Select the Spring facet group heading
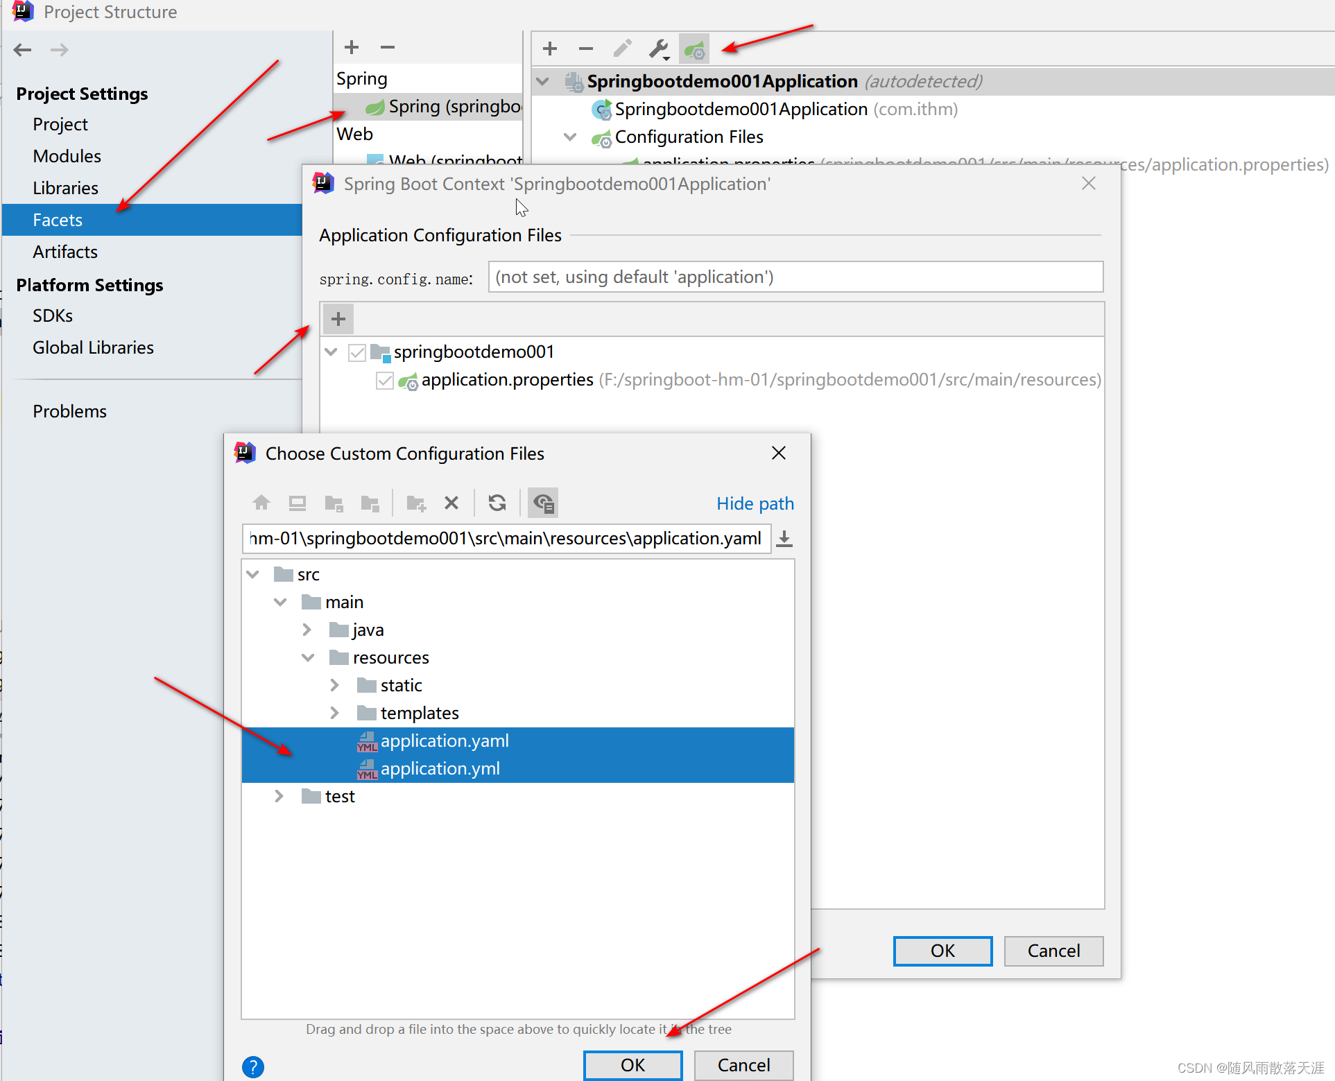Viewport: 1335px width, 1081px height. click(x=362, y=79)
